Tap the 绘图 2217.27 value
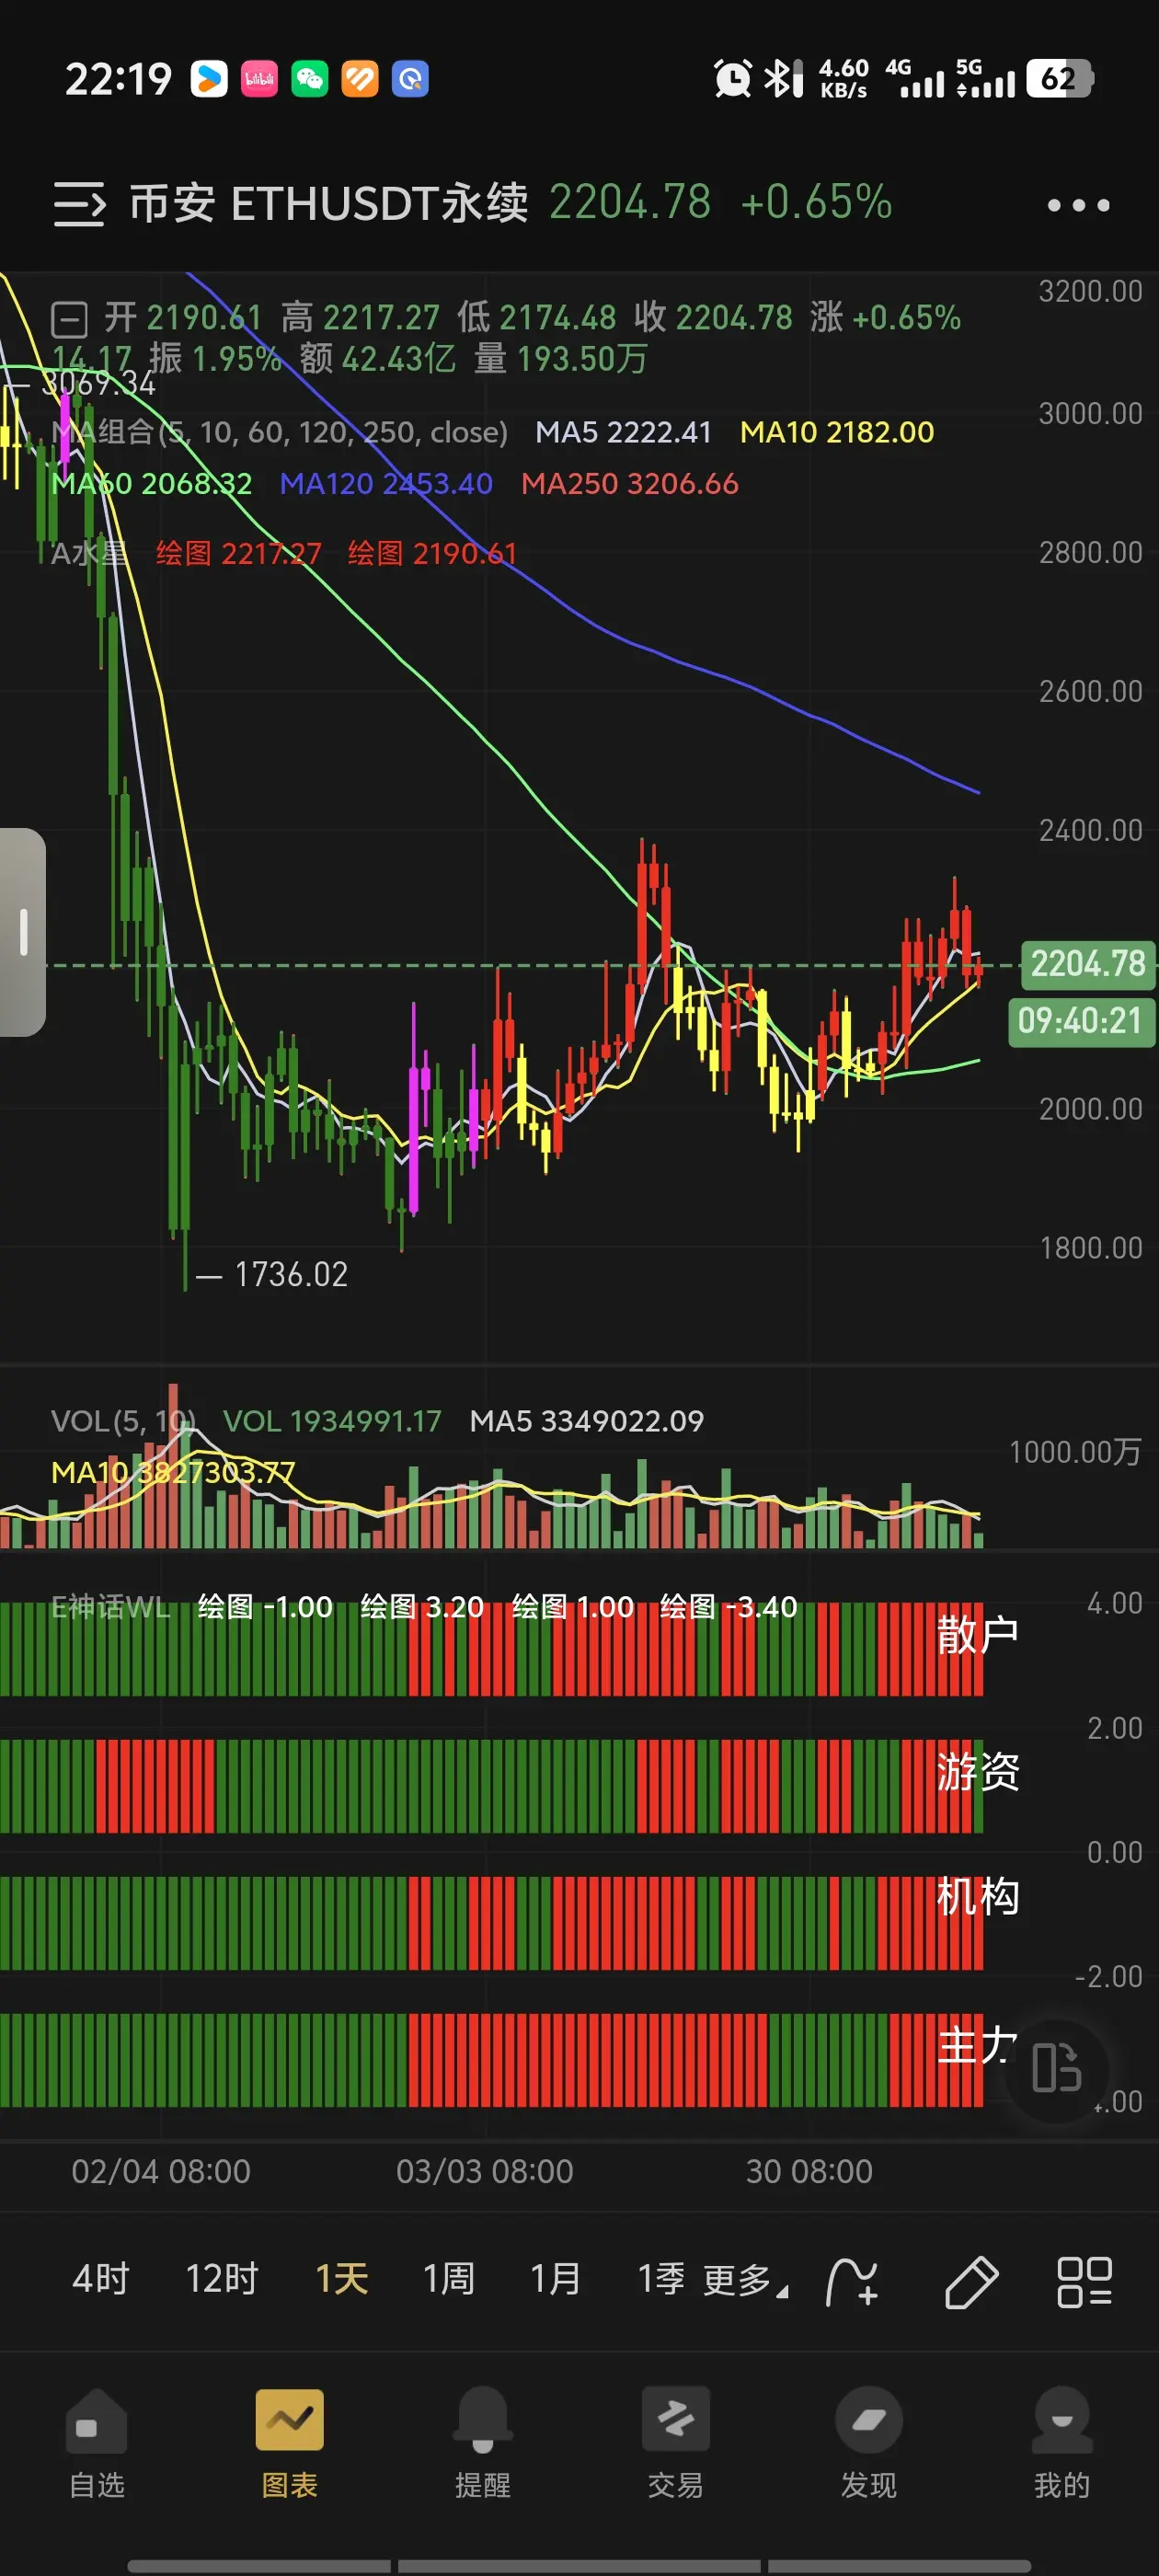This screenshot has width=1159, height=2576. pos(239,553)
